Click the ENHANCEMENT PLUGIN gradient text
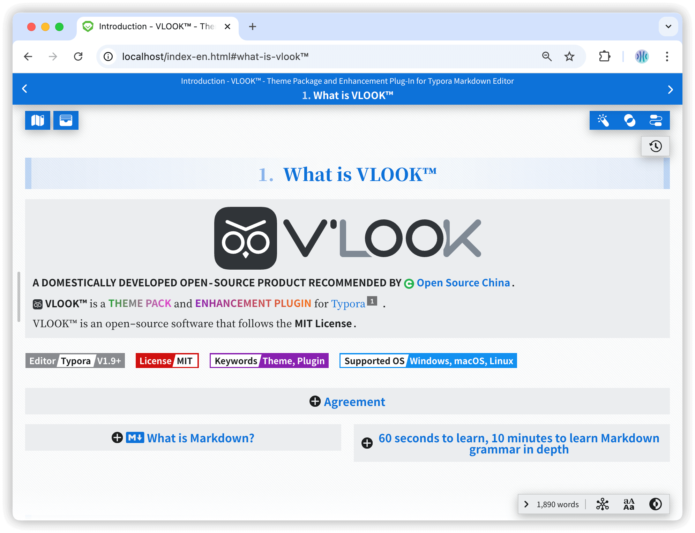The width and height of the screenshot is (695, 533). click(x=253, y=303)
